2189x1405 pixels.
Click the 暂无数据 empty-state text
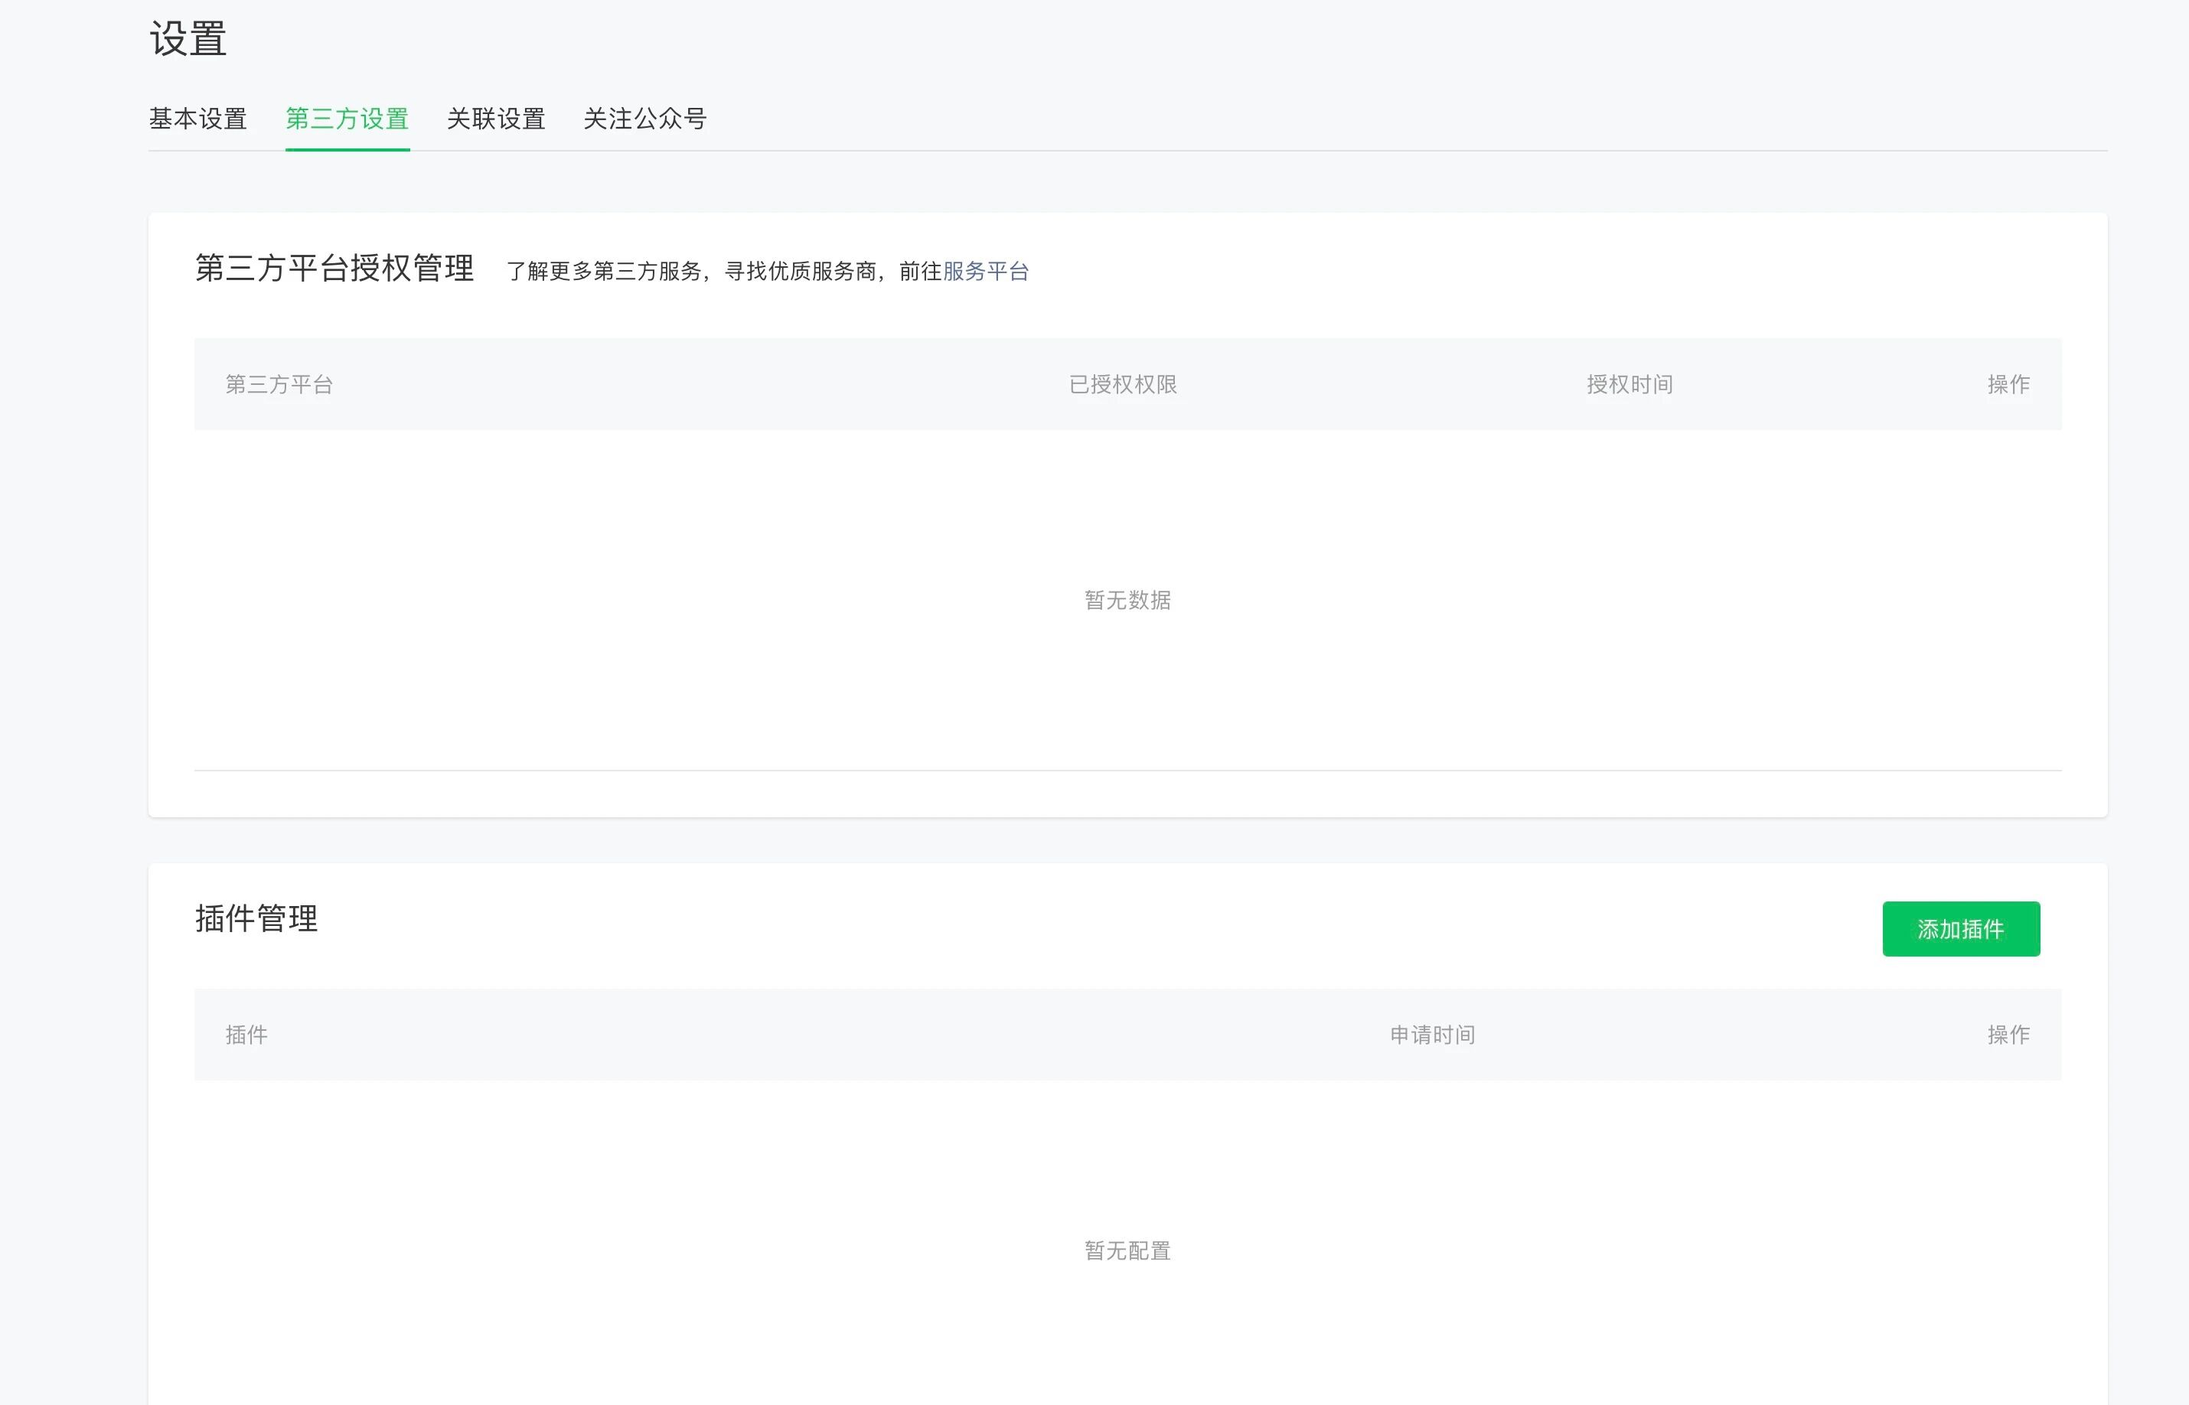[1127, 600]
